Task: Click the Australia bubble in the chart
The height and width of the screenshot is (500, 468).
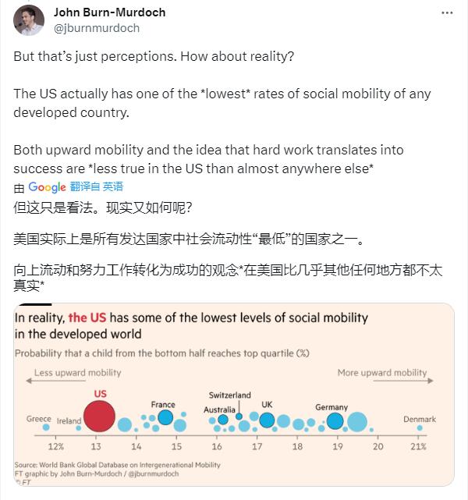Action: 223,420
